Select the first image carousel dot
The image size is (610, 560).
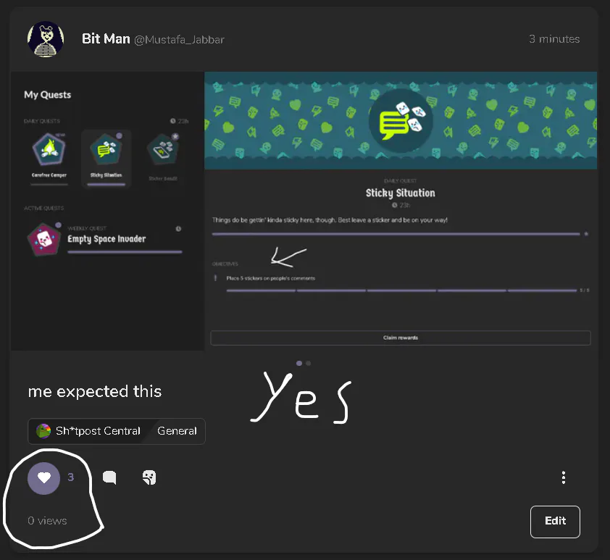tap(299, 363)
